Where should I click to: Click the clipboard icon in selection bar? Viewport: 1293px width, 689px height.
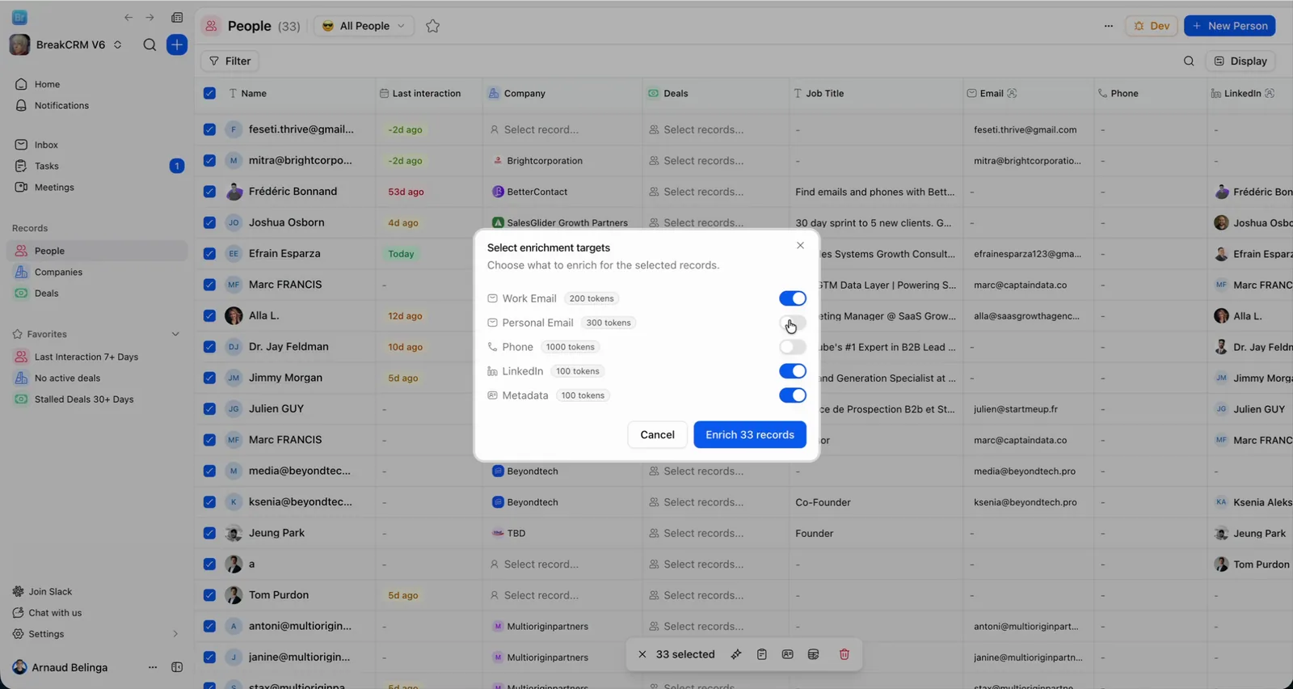[761, 654]
